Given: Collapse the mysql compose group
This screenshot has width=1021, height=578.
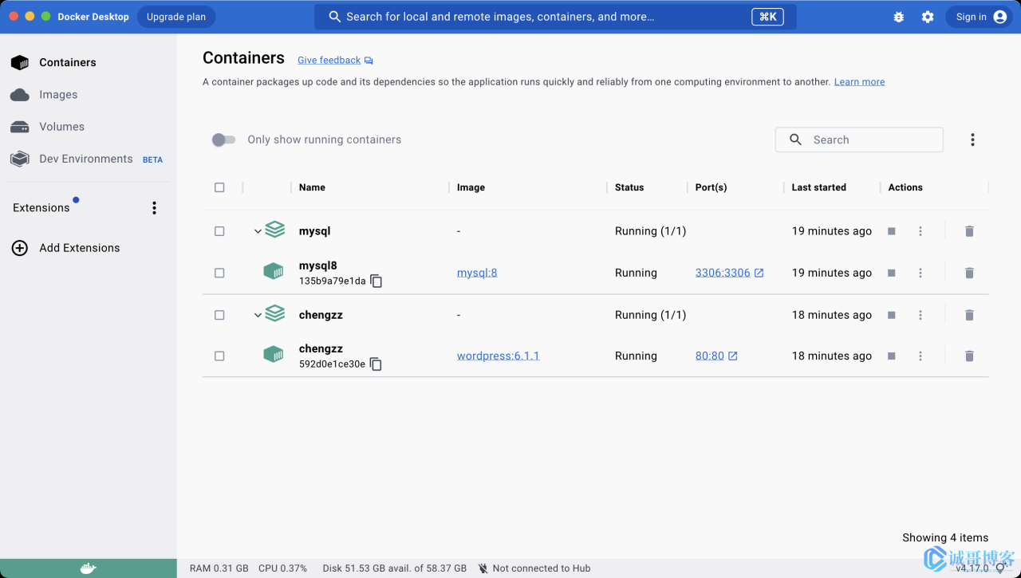Looking at the screenshot, I should (258, 231).
